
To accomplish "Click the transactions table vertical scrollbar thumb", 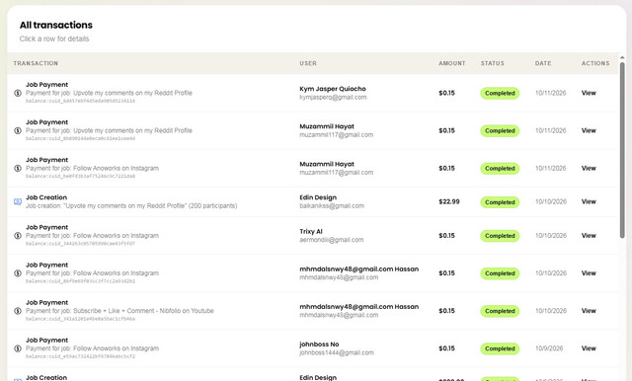I will pyautogui.click(x=622, y=150).
